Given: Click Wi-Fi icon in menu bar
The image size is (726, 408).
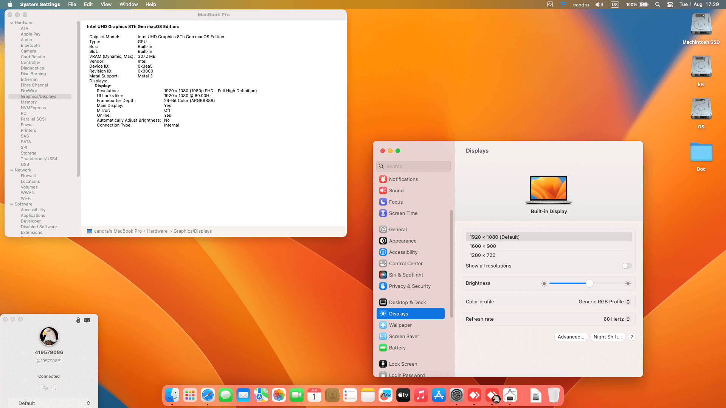Looking at the screenshot, I should tap(563, 5).
